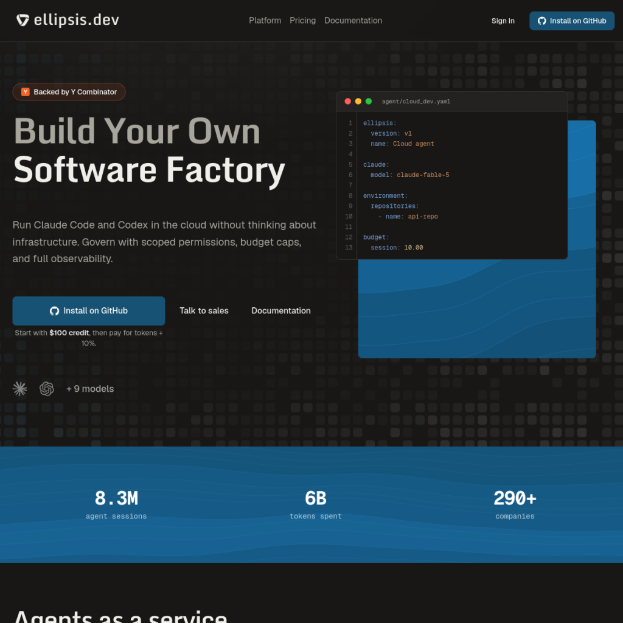
Task: Click the large hero Install on GitHub button
Action: [89, 311]
